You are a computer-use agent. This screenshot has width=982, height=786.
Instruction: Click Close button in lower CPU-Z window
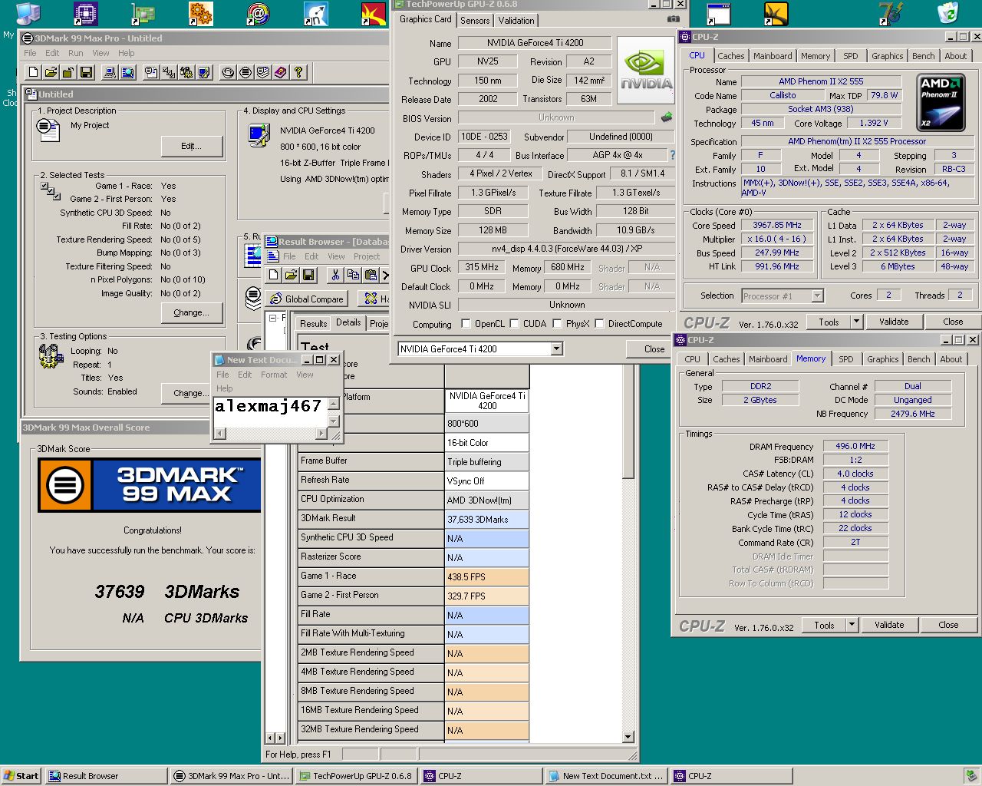click(x=948, y=625)
